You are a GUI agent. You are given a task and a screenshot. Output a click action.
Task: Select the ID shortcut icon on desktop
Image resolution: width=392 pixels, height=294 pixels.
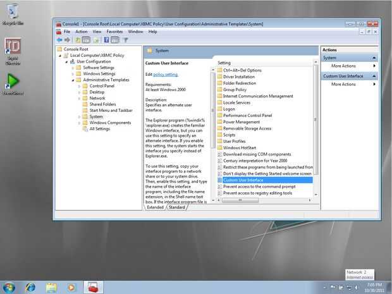point(13,51)
